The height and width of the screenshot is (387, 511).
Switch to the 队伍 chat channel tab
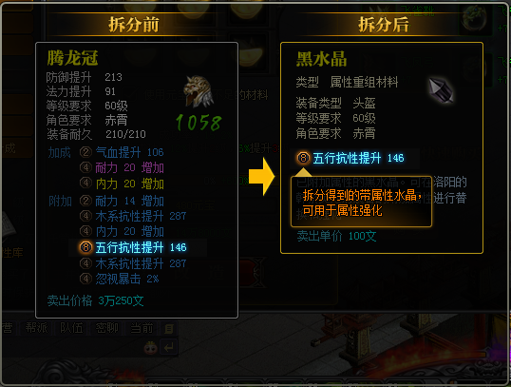tap(71, 328)
